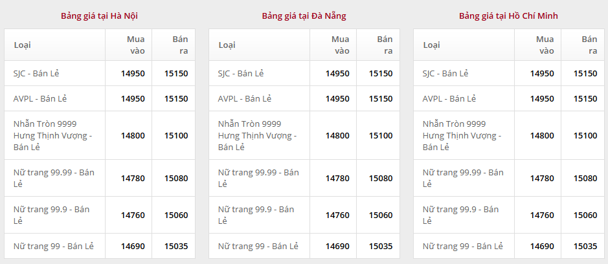Image resolution: width=608 pixels, height=264 pixels.
Task: Click the 15035 sell price in Hồ Chí Minh table
Action: [585, 246]
